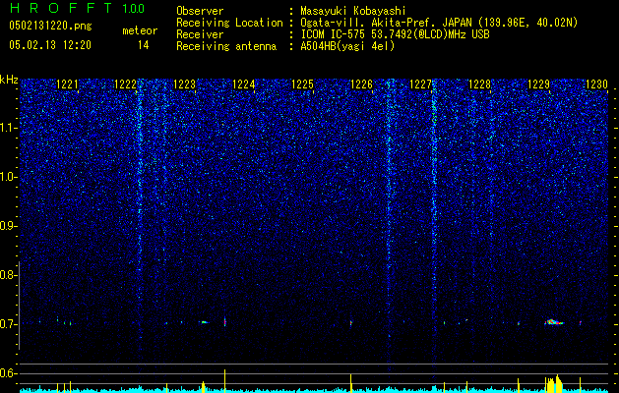Click the "Receiver" field label
Screen dimensions: 619x393
[x=200, y=34]
